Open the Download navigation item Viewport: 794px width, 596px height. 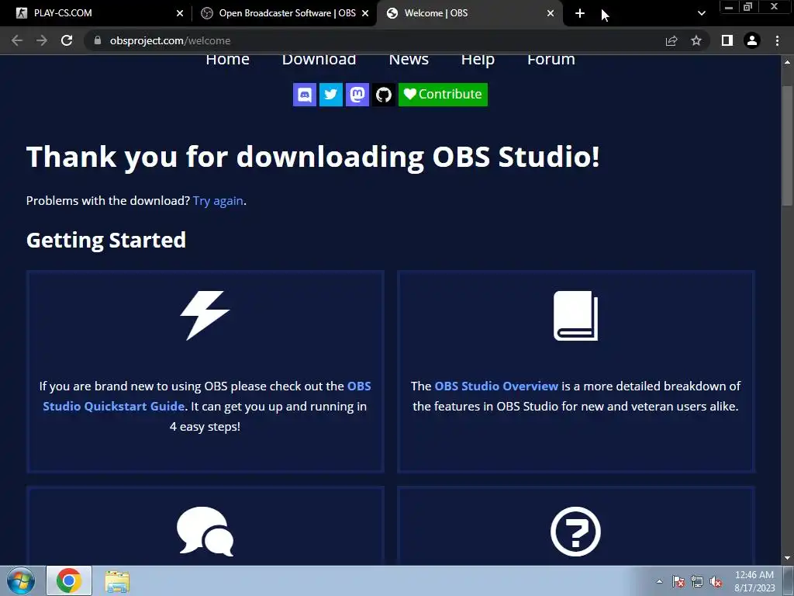coord(319,59)
